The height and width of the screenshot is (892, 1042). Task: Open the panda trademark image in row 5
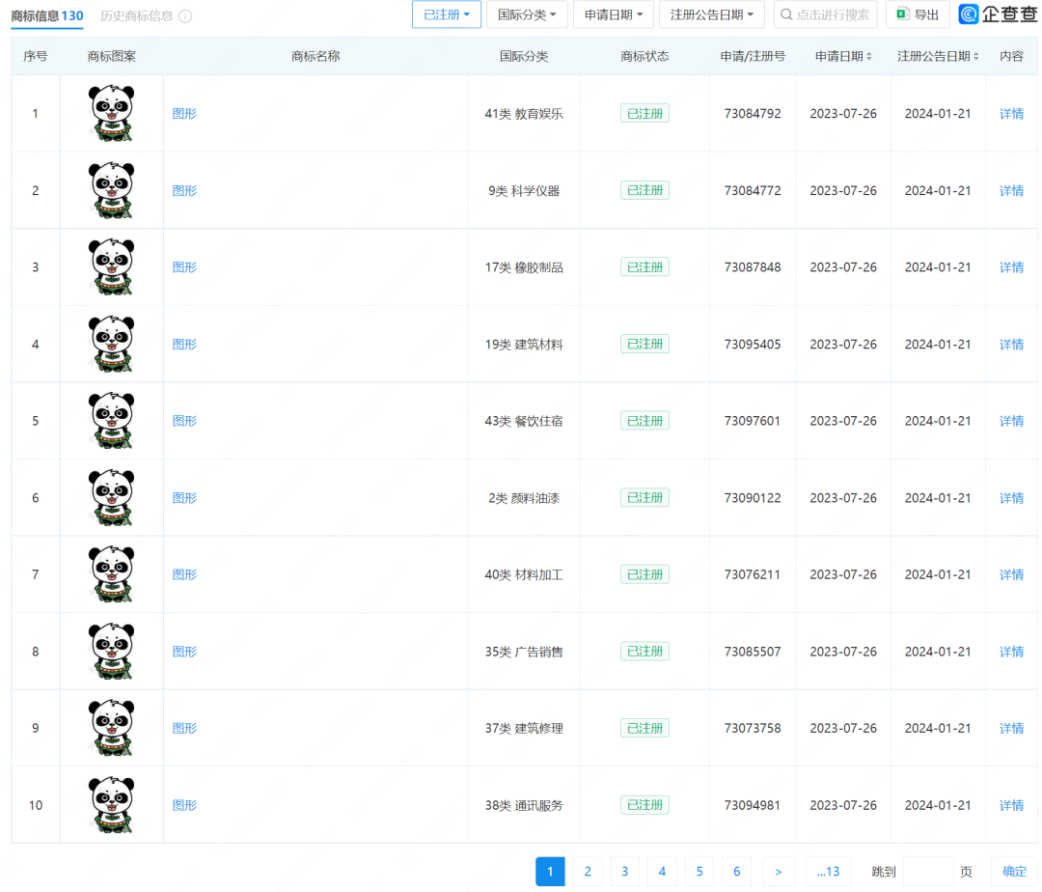[111, 421]
